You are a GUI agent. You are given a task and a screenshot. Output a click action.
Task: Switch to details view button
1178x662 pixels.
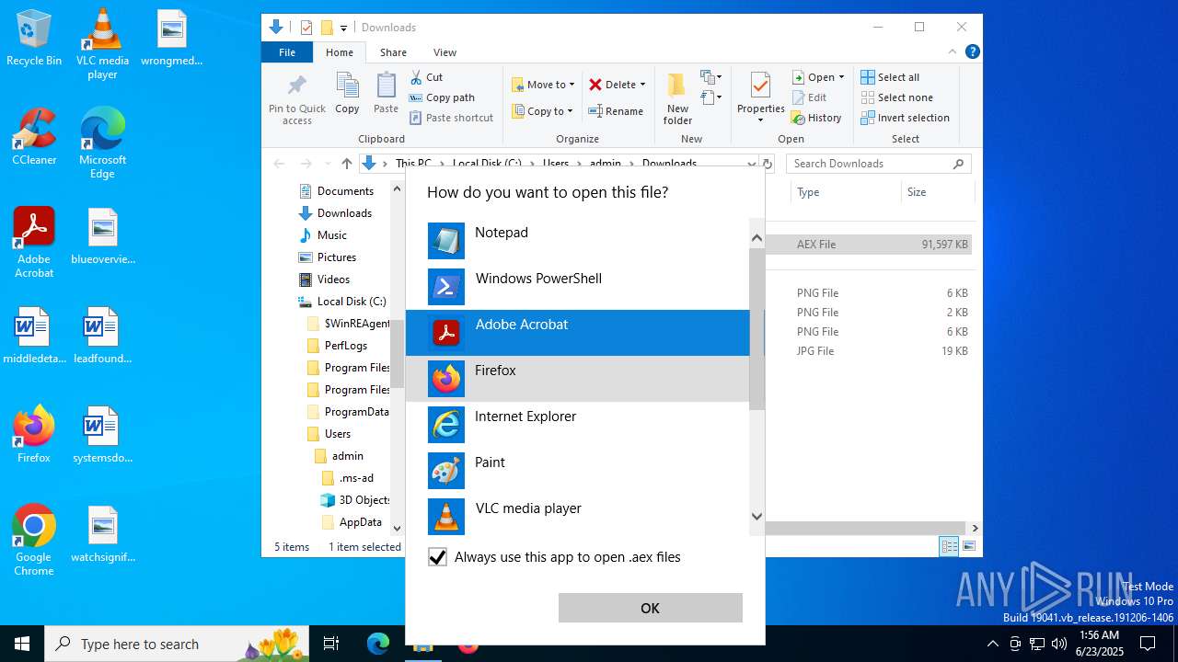(x=949, y=547)
